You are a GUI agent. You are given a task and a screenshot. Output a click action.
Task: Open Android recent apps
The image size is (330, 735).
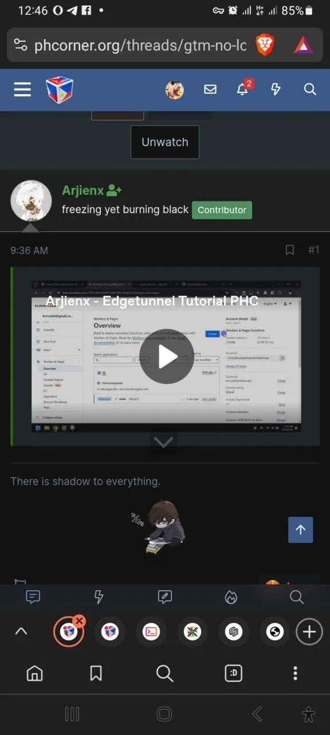(72, 714)
